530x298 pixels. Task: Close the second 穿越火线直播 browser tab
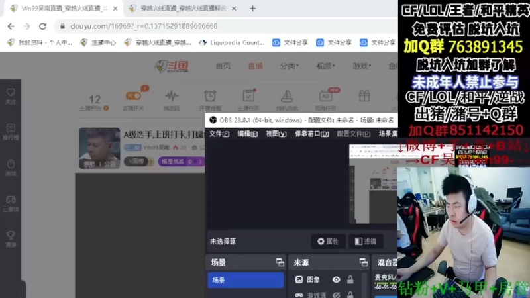[234, 9]
